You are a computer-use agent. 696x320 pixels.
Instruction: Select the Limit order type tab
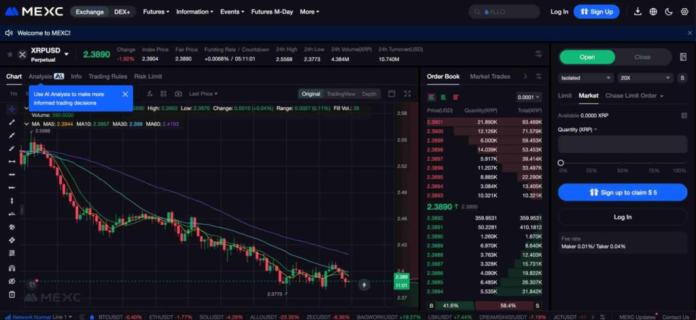[x=565, y=95]
